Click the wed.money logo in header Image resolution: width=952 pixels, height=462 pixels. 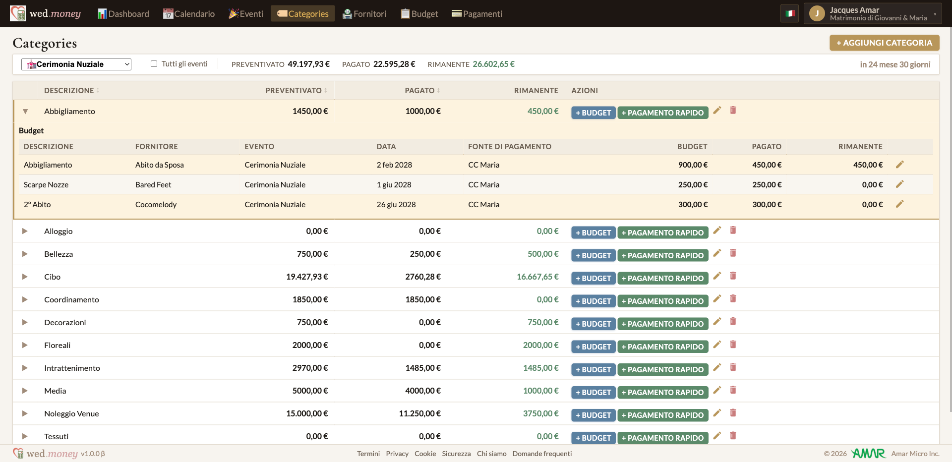coord(46,13)
